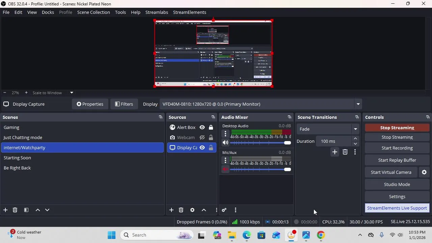The height and width of the screenshot is (243, 432).
Task: Open the Tools menu
Action: click(x=120, y=12)
